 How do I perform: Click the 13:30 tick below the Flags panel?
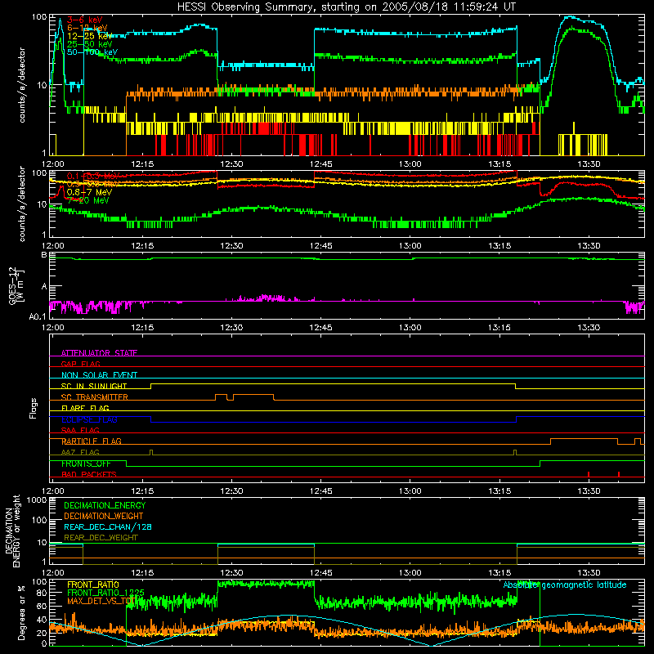pos(589,491)
